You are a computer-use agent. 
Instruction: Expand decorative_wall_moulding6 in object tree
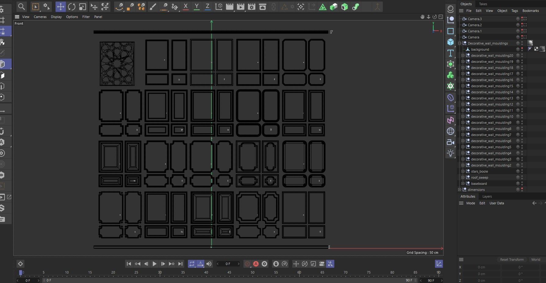tap(463, 141)
